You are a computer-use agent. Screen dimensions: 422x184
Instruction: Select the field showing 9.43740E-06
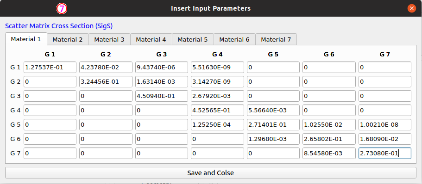[x=162, y=67]
